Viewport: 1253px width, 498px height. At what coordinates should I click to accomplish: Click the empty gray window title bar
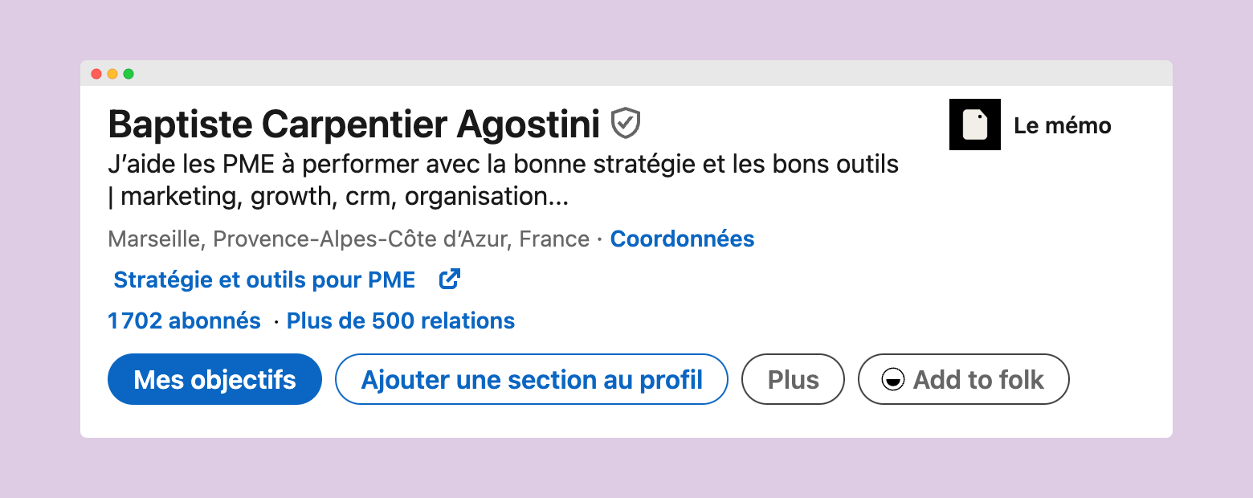626,73
